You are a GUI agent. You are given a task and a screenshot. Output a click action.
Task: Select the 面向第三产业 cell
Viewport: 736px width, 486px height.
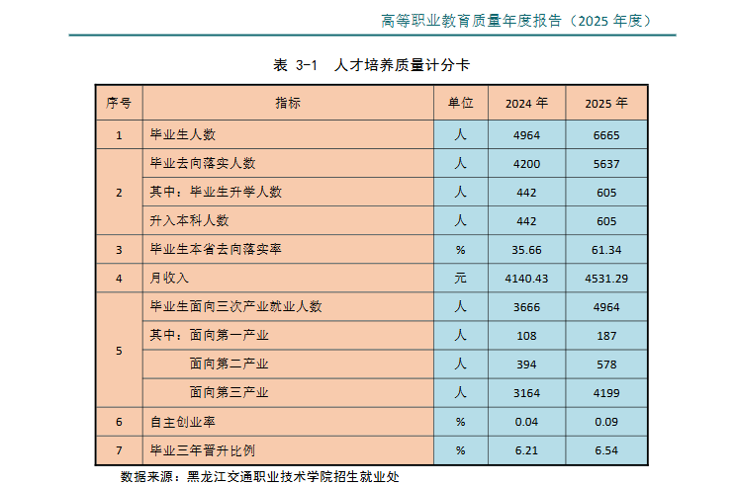pyautogui.click(x=288, y=393)
